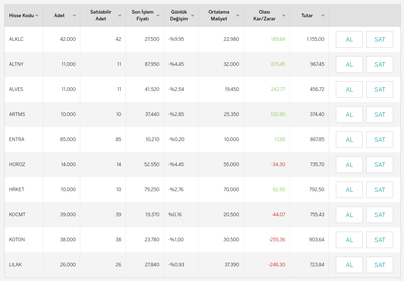Click HRKET profit value 92,50

(279, 189)
